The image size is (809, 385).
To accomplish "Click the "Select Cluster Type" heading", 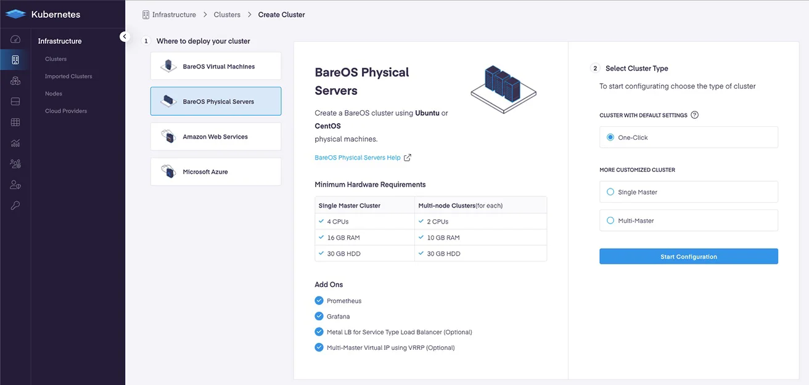I will (x=637, y=68).
